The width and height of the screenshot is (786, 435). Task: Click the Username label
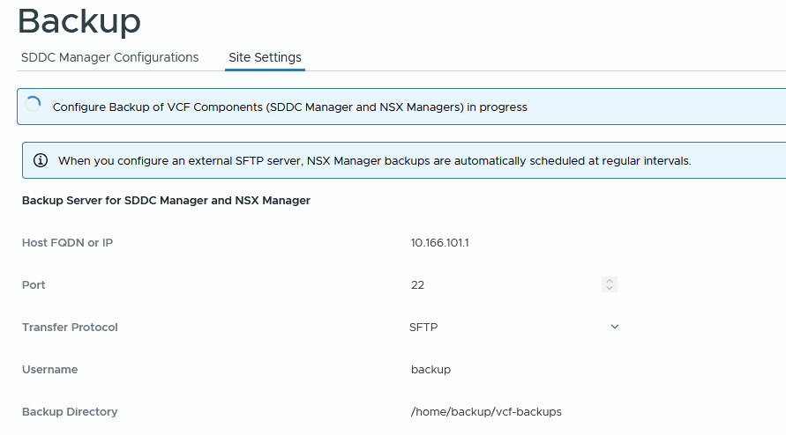(49, 369)
